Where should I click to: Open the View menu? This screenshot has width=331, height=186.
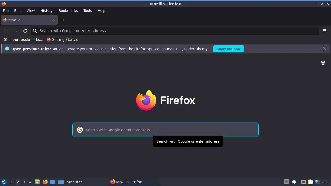(31, 11)
